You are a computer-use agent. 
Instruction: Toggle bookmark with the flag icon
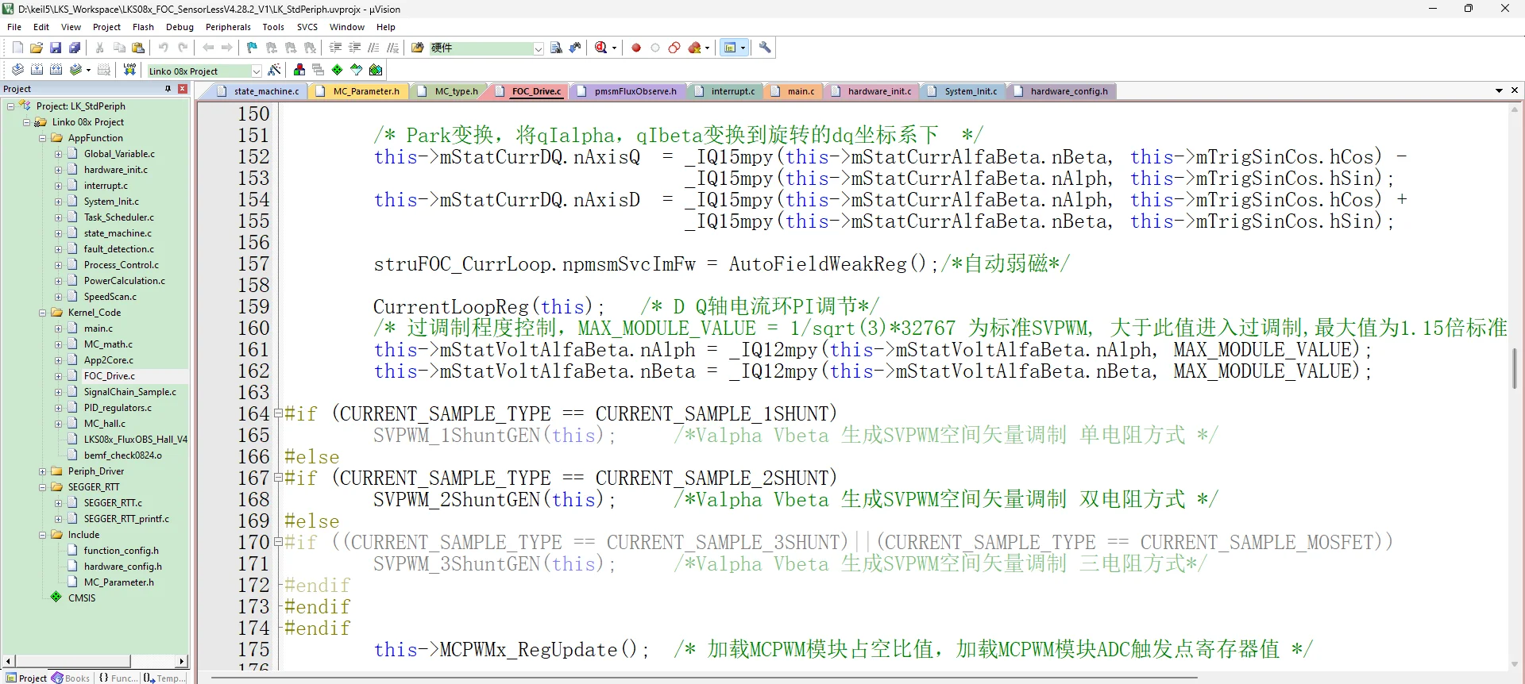pyautogui.click(x=253, y=48)
